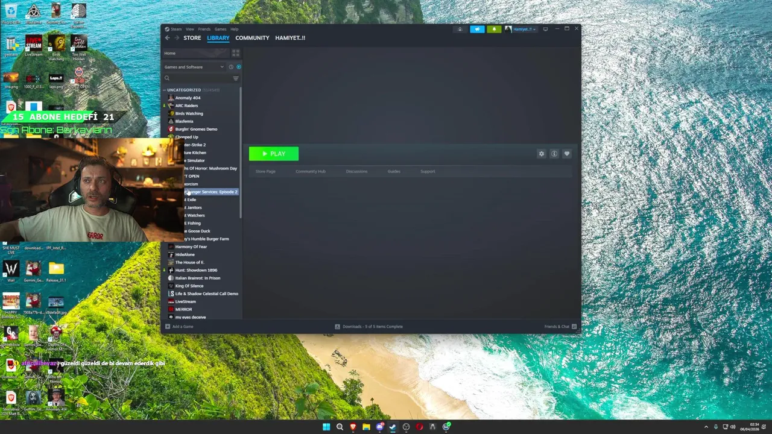Open Brave browser taskbar icon
Screen dimensions: 772x434
click(353, 427)
